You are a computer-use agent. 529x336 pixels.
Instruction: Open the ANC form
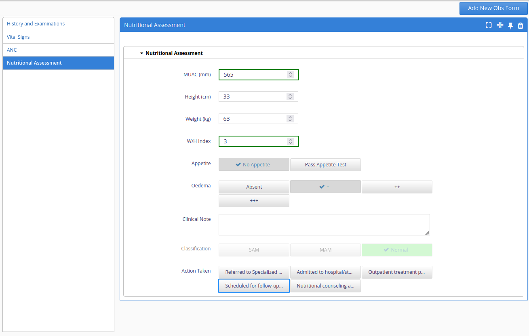[58, 50]
